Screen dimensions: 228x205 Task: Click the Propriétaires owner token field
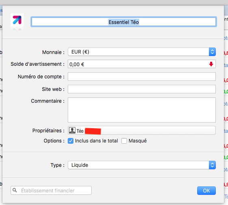point(142,130)
